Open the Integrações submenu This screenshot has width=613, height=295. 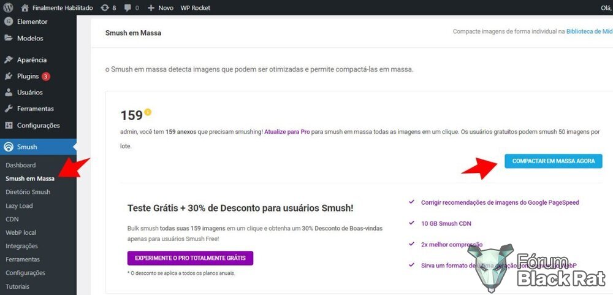(x=21, y=246)
